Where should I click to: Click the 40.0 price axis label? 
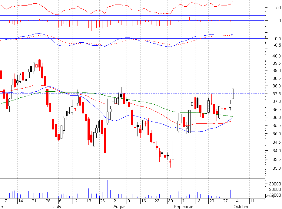[x=277, y=56]
